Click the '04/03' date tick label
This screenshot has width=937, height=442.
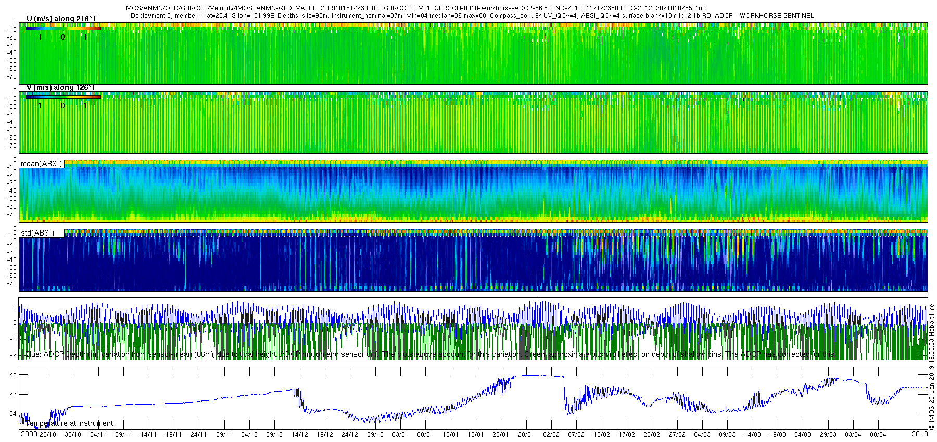702,435
